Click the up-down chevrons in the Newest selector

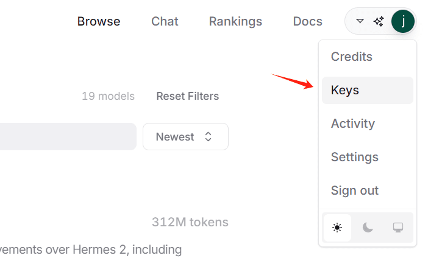208,136
